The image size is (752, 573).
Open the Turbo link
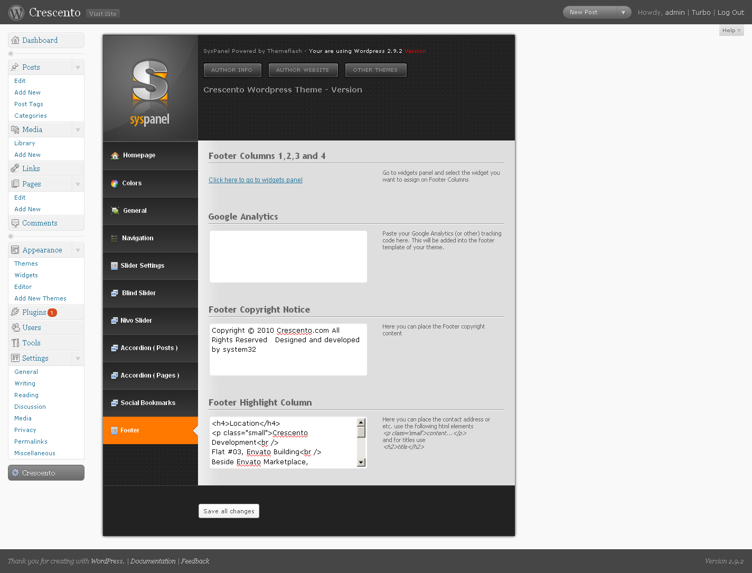point(701,12)
